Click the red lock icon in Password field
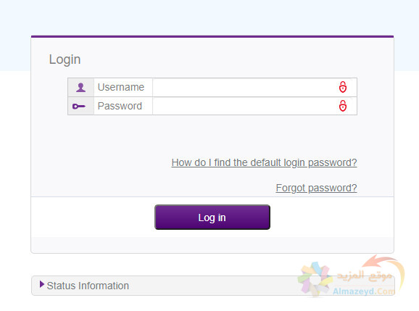This screenshot has height=311, width=419. [343, 106]
